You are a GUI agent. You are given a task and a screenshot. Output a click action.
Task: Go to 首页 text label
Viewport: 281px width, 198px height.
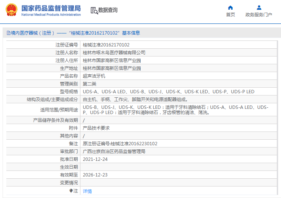click(x=230, y=15)
